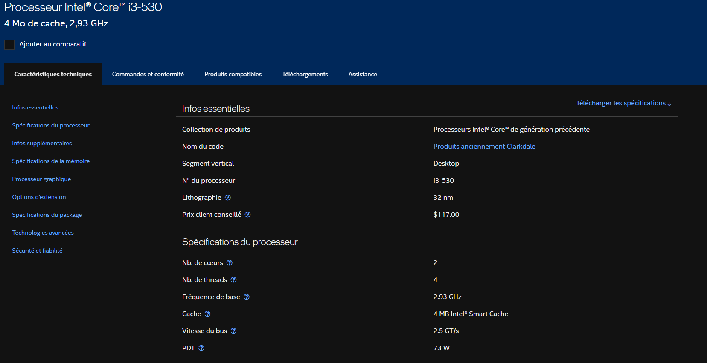Select the page title Processeur Intel Core i3-530
This screenshot has height=363, width=707.
[x=83, y=7]
